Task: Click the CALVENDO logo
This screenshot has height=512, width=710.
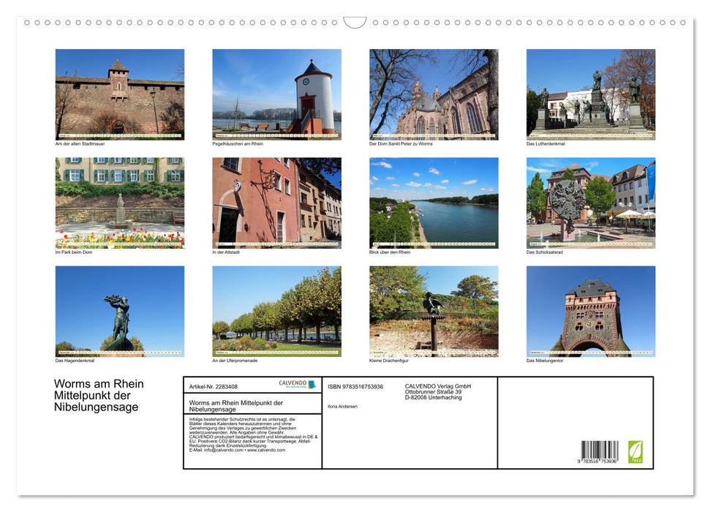Action: [x=297, y=384]
